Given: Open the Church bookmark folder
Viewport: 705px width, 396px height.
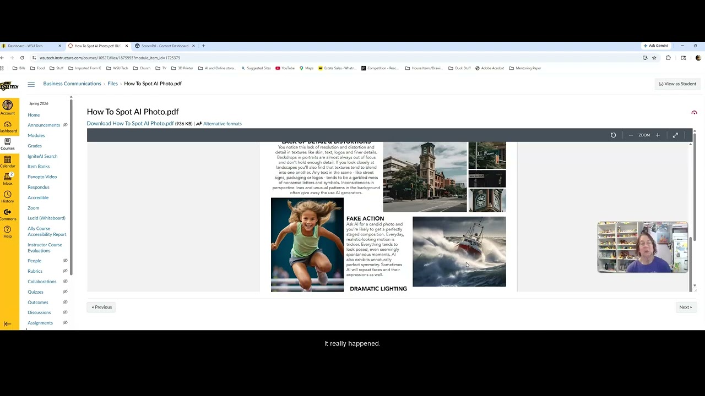Looking at the screenshot, I should tap(142, 68).
